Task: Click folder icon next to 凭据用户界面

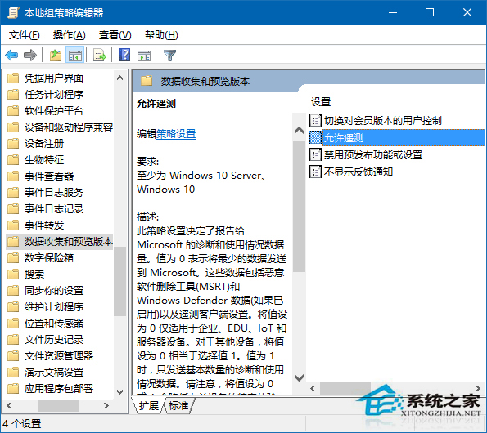Action: point(13,78)
